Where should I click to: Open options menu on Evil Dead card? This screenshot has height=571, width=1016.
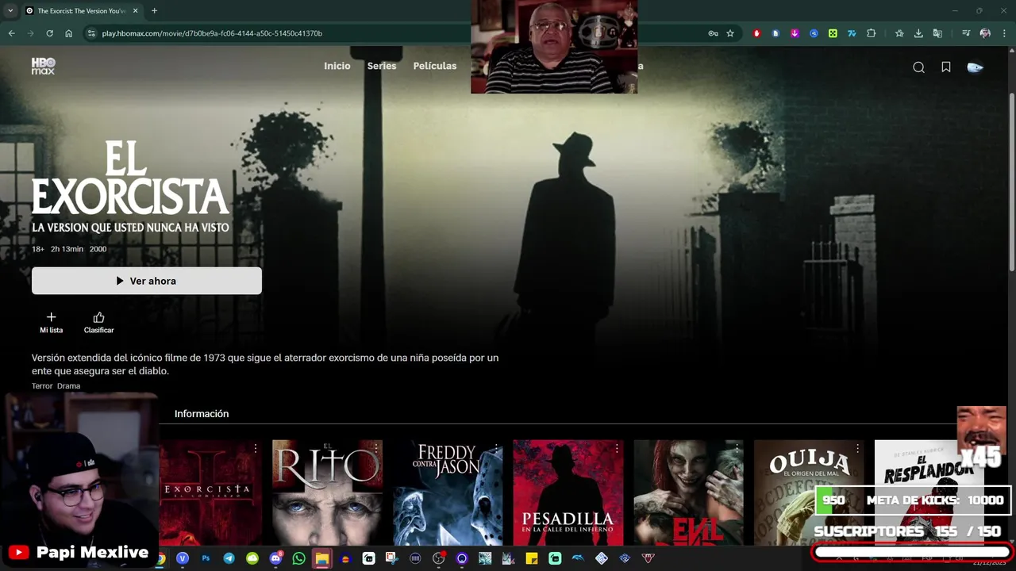point(737,449)
